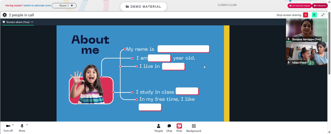Click the blank box after I am
The image size is (331, 134).
(x=159, y=58)
